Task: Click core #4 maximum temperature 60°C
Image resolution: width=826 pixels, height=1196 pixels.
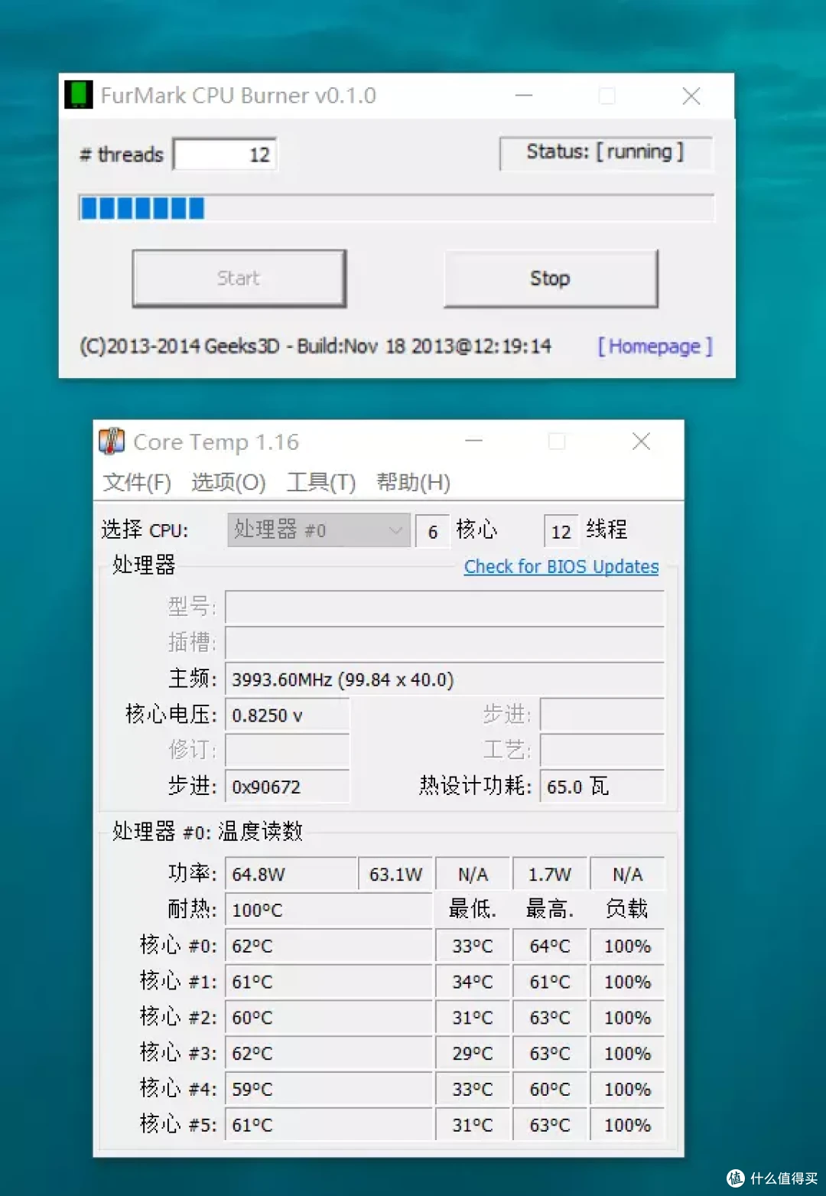Action: pyautogui.click(x=550, y=1089)
